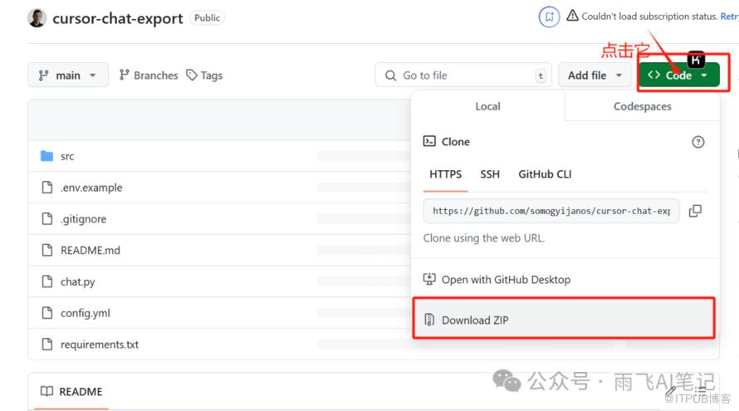This screenshot has height=411, width=739.
Task: Open the requirements.txt file
Action: coord(99,345)
